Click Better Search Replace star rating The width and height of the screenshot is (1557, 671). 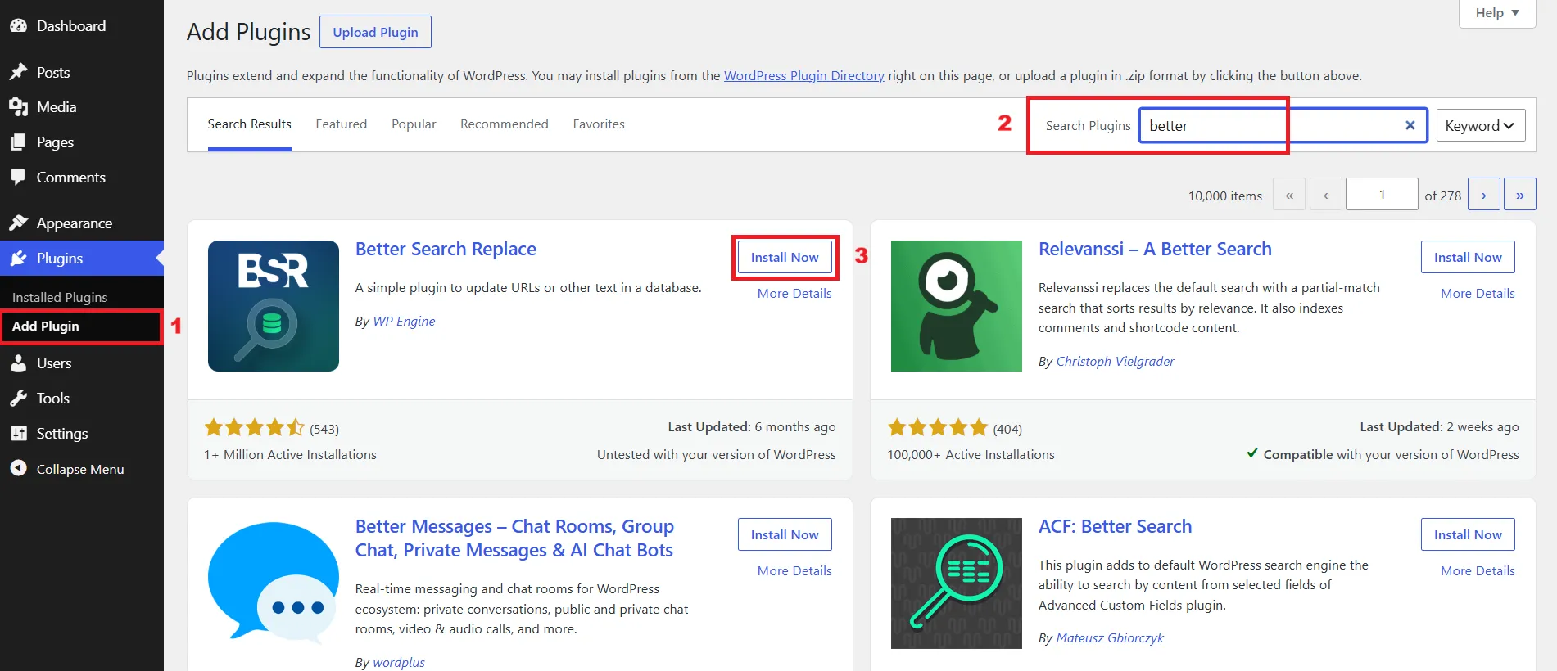coord(254,427)
